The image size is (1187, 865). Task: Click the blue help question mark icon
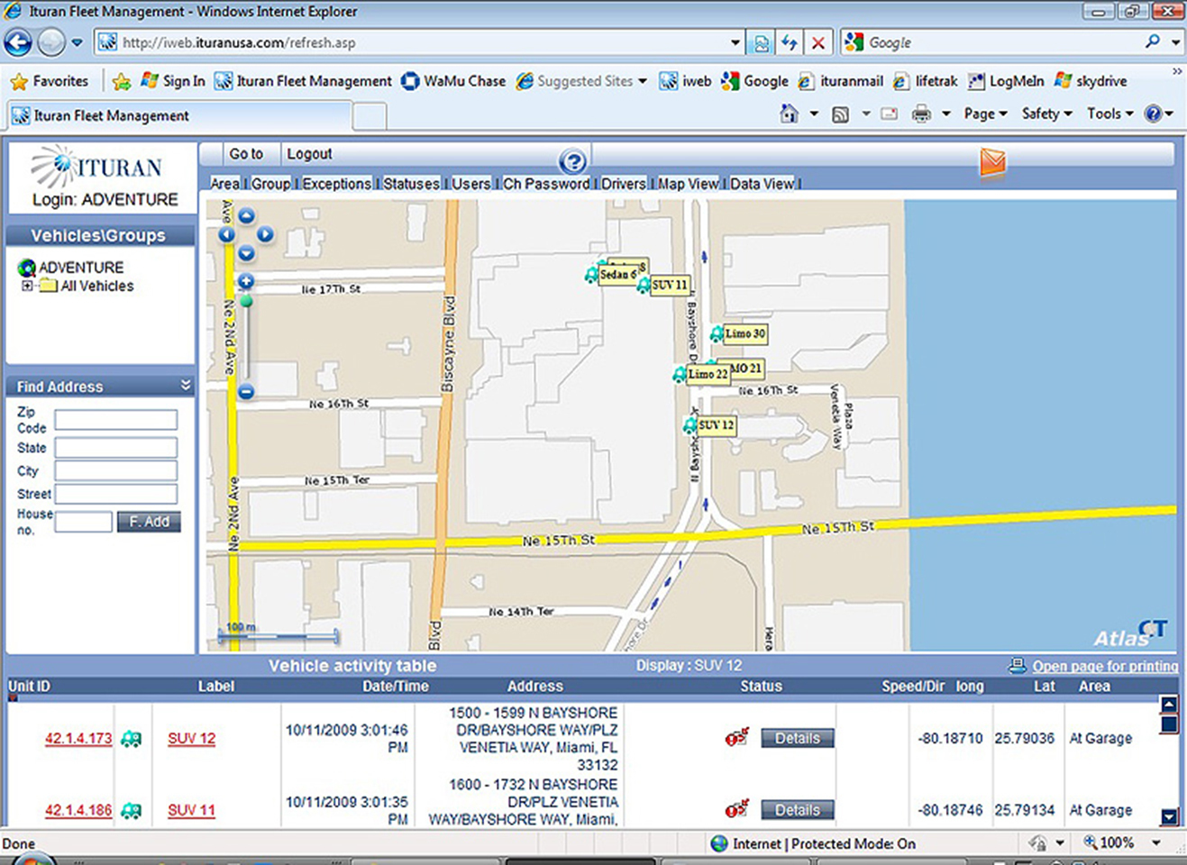(x=572, y=162)
